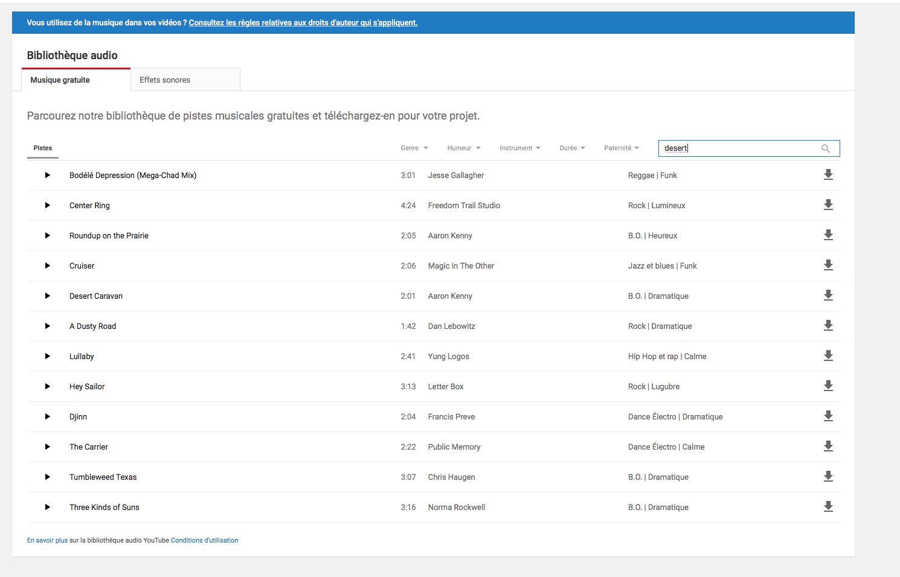
Task: Open the Conditions d'utilisation link
Action: pos(204,540)
